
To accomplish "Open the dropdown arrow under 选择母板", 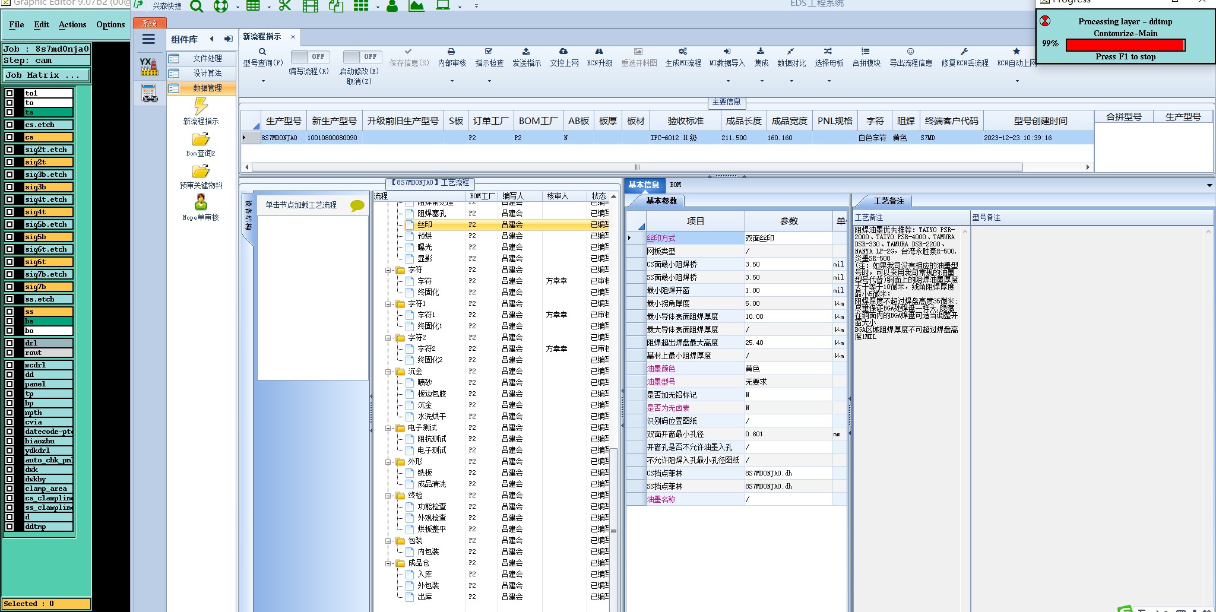I will tap(829, 81).
